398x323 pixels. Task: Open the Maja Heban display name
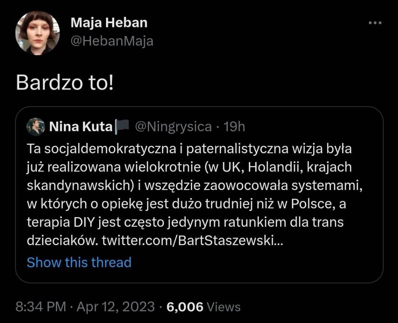click(x=109, y=23)
